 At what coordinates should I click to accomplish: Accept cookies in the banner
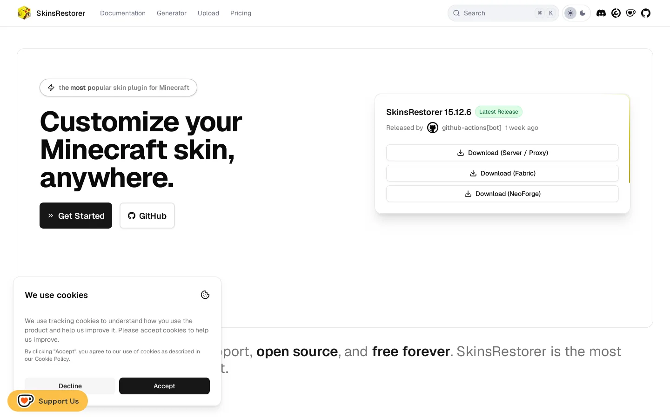tap(164, 386)
